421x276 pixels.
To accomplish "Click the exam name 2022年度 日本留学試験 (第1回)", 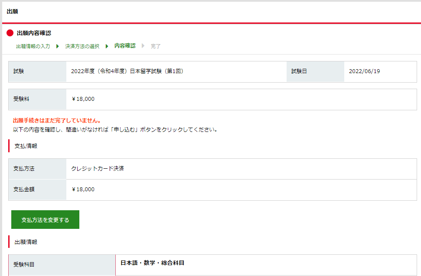I will tap(127, 71).
